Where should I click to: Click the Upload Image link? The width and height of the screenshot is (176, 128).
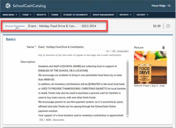click(x=149, y=85)
